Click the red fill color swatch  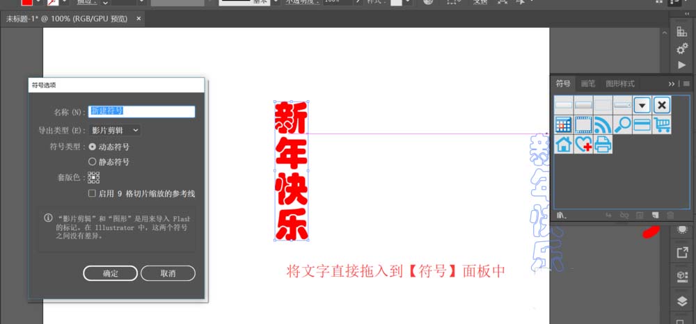(x=28, y=2)
